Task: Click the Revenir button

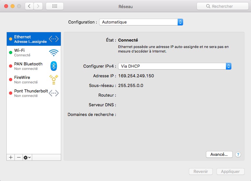Action: tap(201, 172)
